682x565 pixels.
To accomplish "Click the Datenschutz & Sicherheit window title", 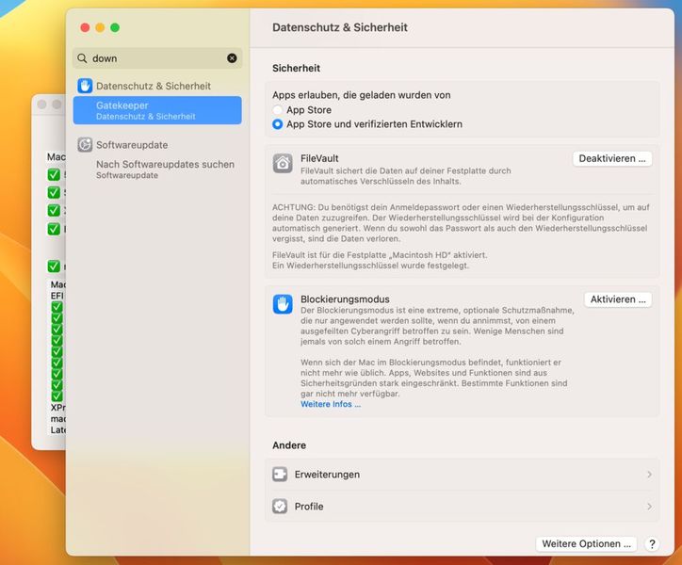I will (340, 27).
